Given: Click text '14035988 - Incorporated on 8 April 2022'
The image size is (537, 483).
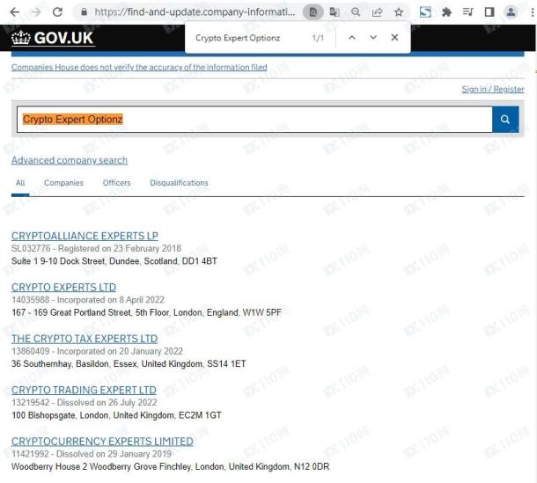Looking at the screenshot, I should coord(88,300).
